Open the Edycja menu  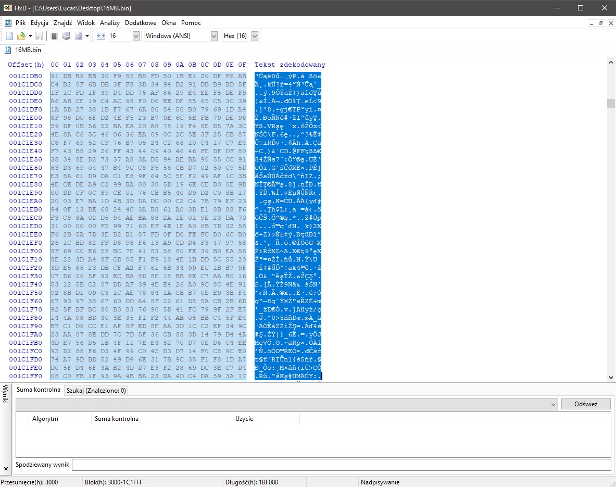coord(39,23)
